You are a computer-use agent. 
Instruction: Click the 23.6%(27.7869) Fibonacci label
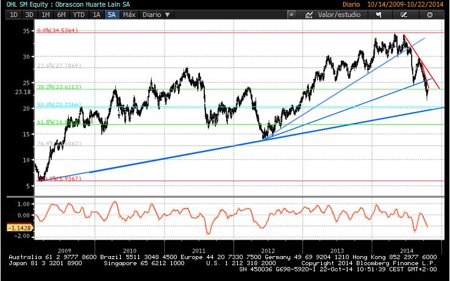pyautogui.click(x=59, y=66)
